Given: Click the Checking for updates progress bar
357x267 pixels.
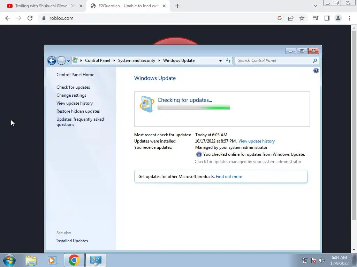Looking at the screenshot, I should click(194, 107).
